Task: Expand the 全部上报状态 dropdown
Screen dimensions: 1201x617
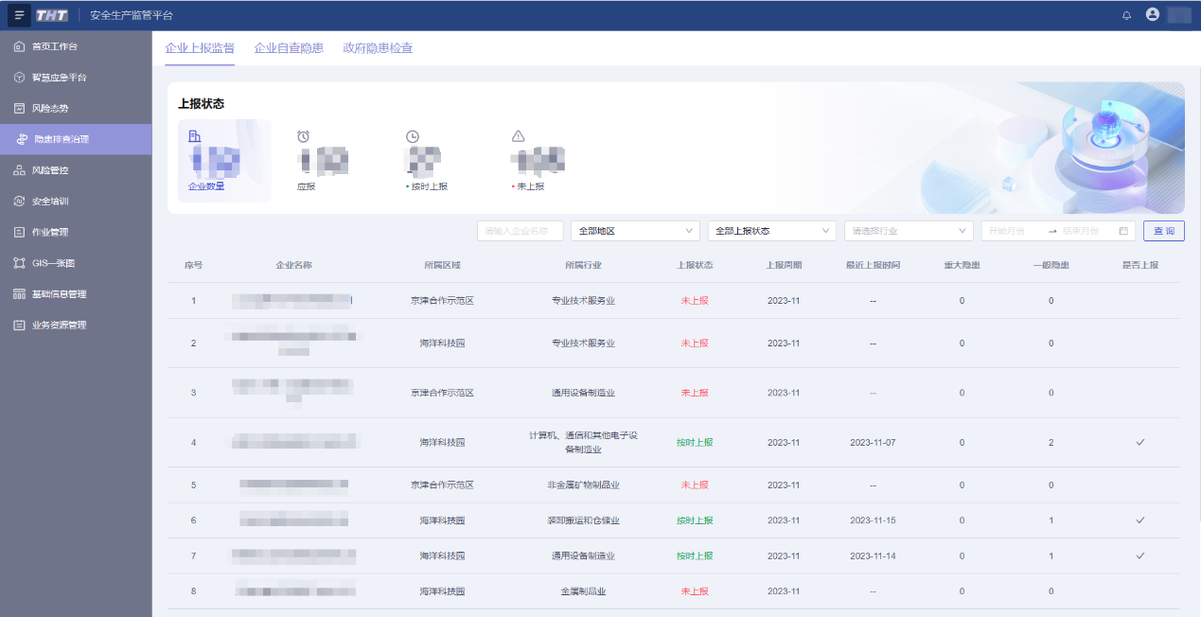Action: pyautogui.click(x=771, y=231)
